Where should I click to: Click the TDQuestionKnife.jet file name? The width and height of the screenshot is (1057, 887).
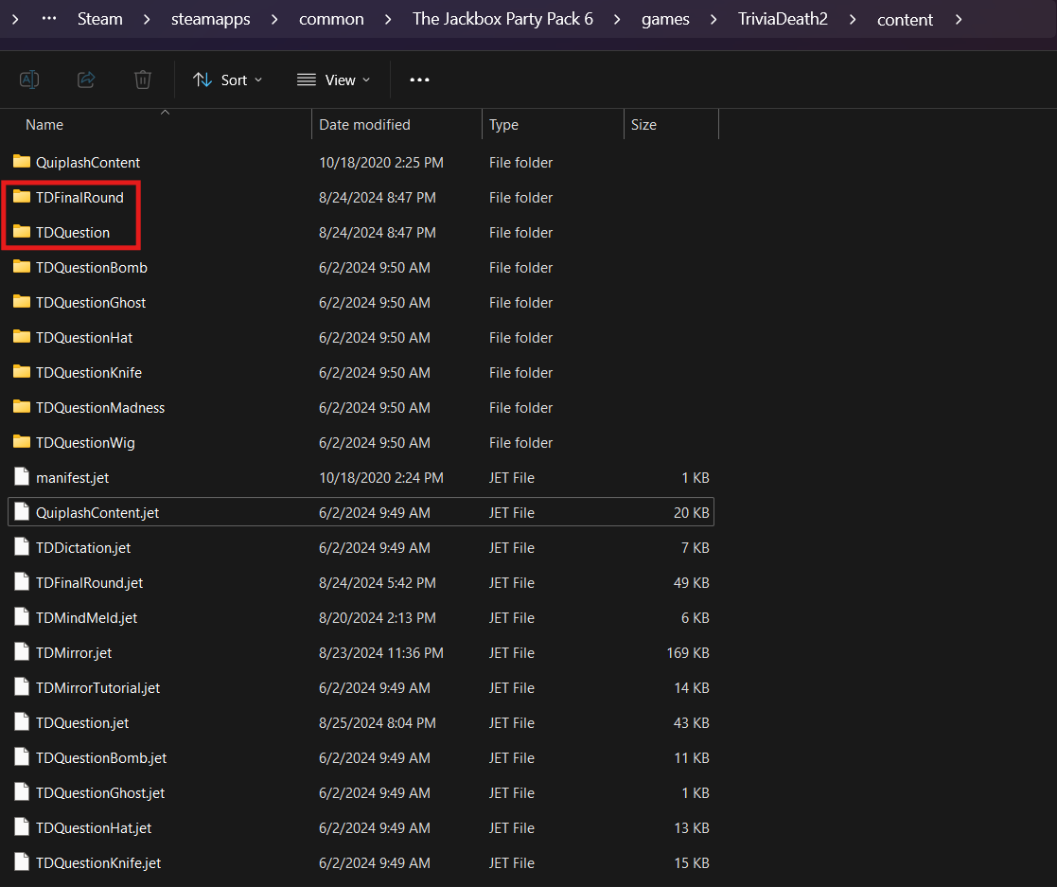point(98,862)
